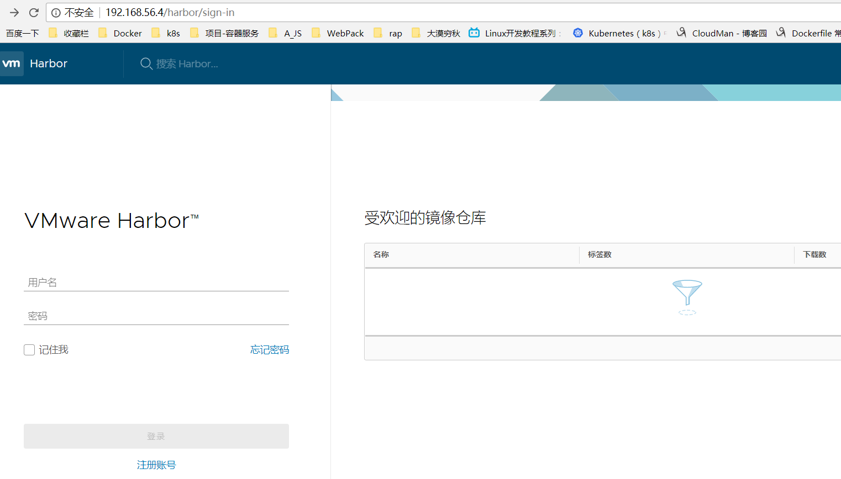
Task: Open the 项目-容器服务 bookmark folder
Action: tap(224, 33)
